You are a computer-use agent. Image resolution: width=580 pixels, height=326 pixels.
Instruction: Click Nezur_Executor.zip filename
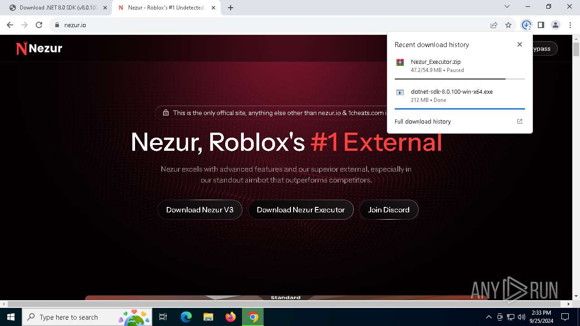pos(436,62)
